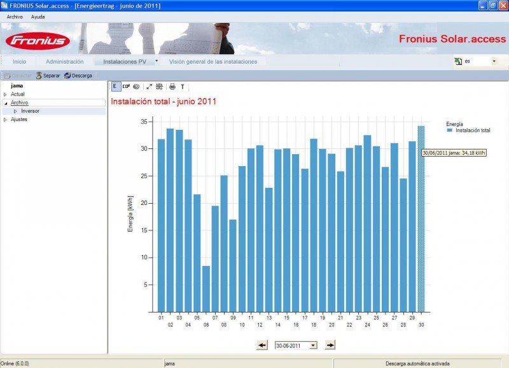Click the T text table icon
This screenshot has height=368, width=509.
[x=183, y=87]
